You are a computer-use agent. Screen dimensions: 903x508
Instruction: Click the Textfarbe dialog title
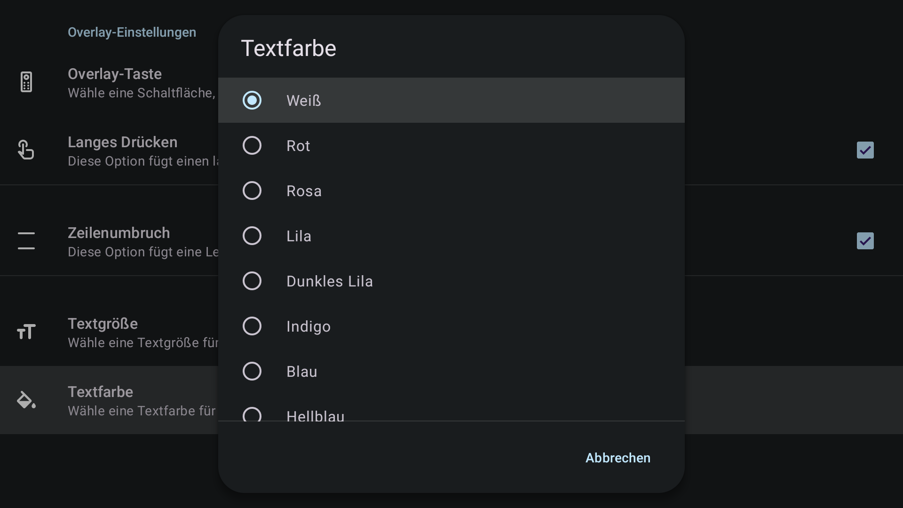pyautogui.click(x=288, y=48)
